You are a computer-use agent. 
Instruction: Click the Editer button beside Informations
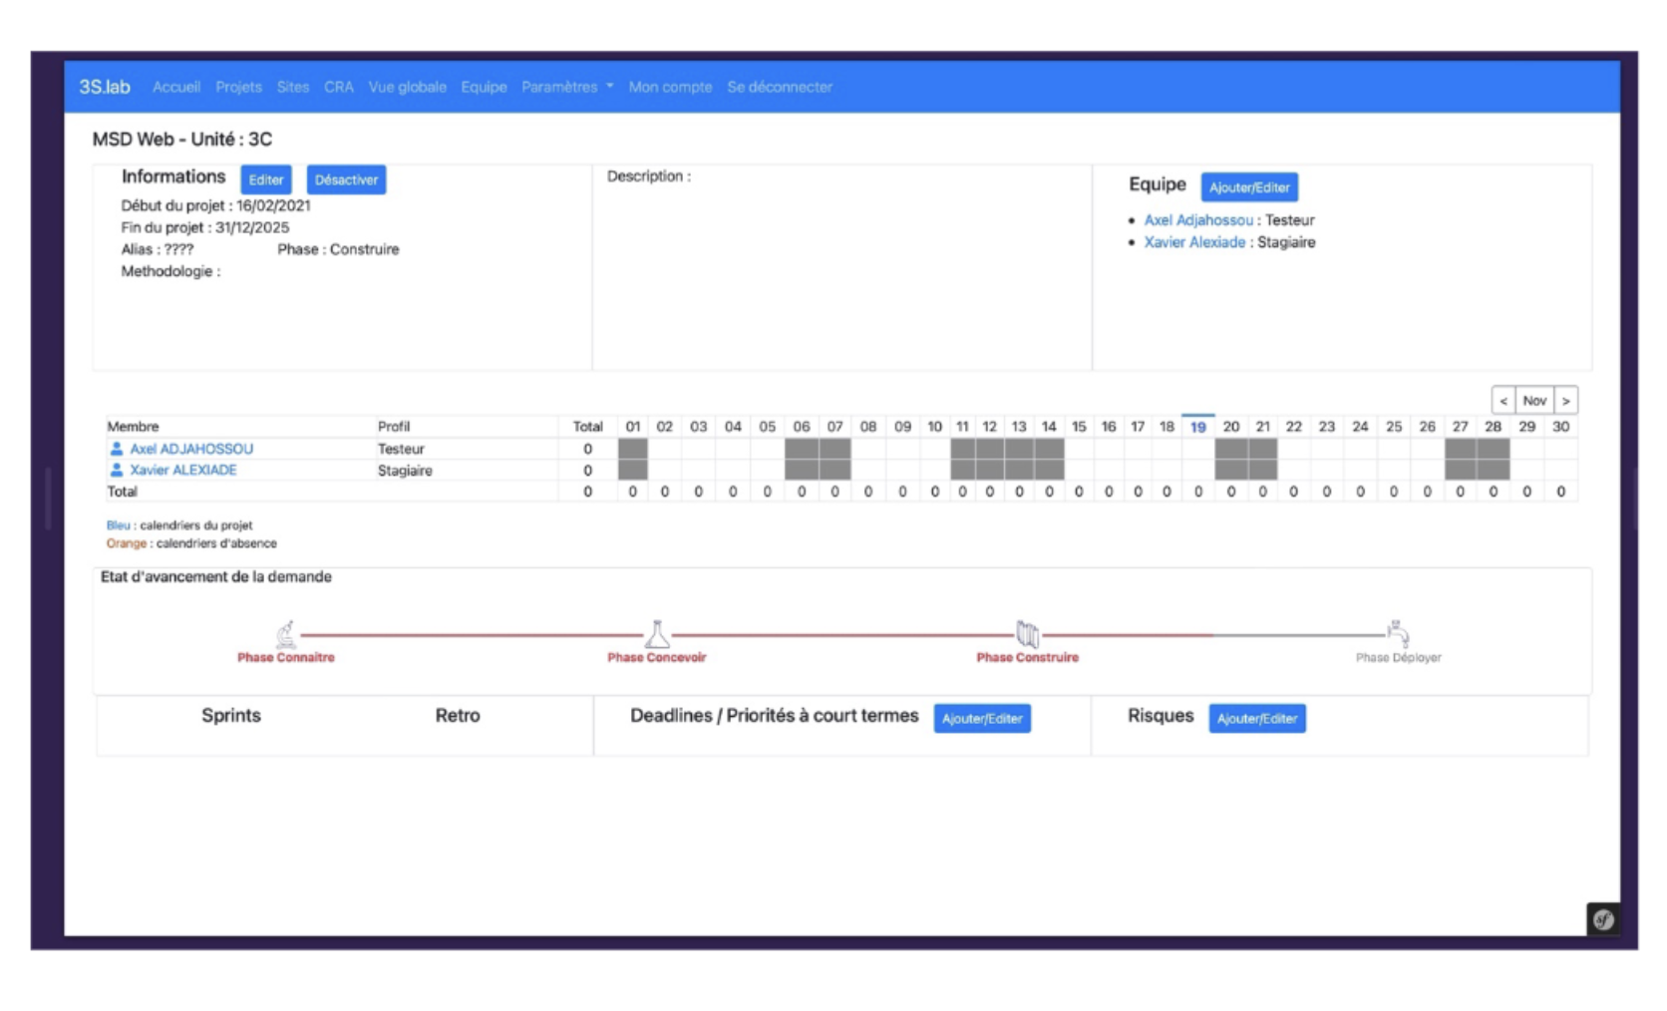pyautogui.click(x=266, y=179)
